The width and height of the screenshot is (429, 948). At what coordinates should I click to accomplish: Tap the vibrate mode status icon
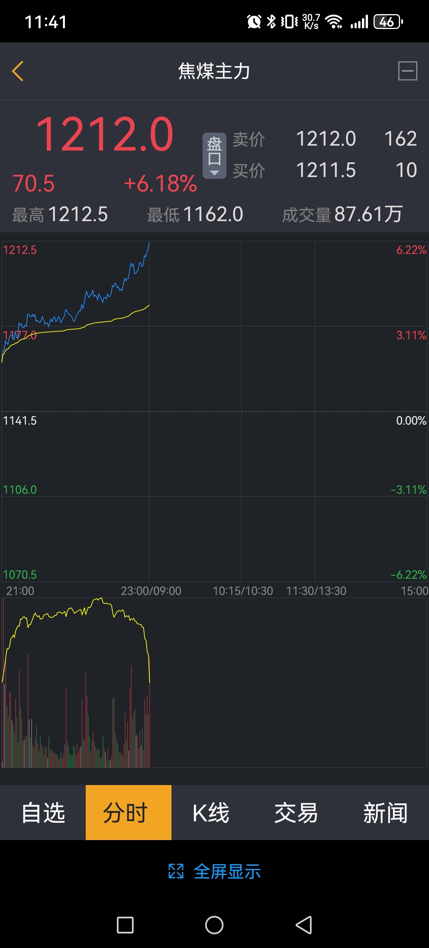point(289,22)
